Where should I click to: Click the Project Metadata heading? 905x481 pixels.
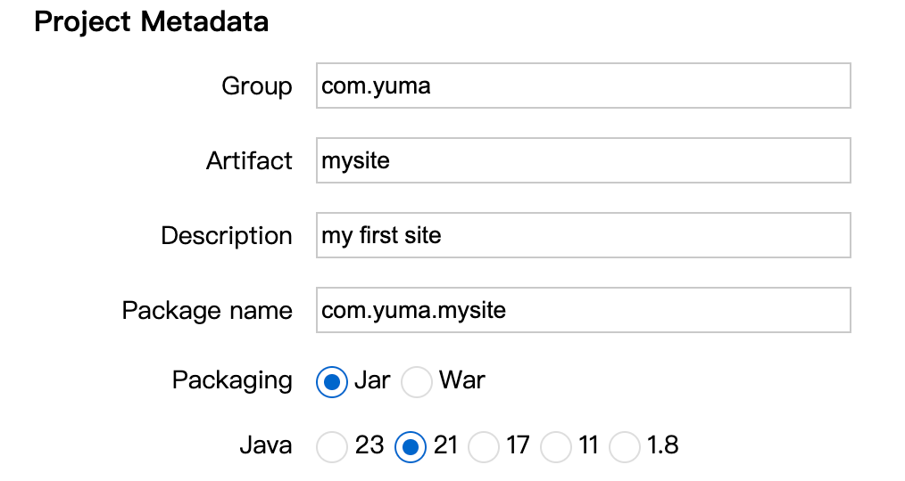151,22
